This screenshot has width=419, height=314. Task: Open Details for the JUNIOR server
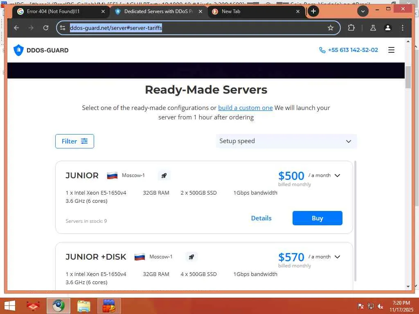261,218
